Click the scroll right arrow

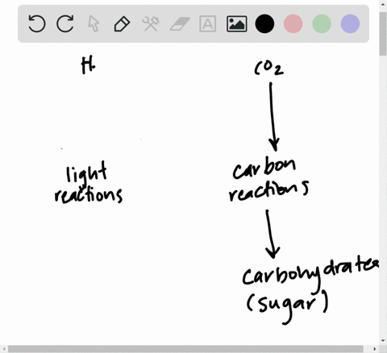tap(375, 349)
